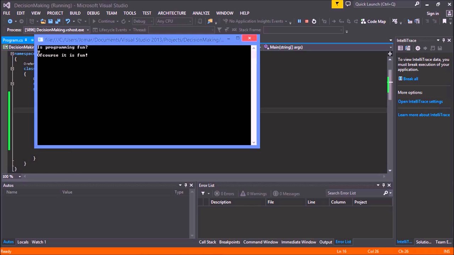Click the IntelliTrace events list view icon

(400, 48)
